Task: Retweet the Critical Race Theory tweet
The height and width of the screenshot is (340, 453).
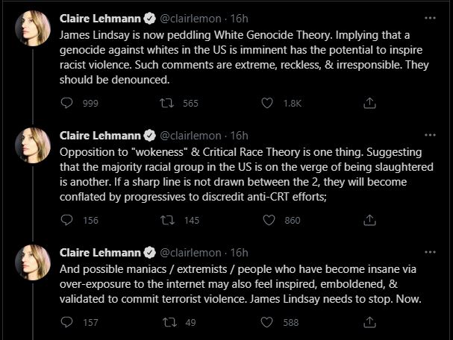Action: [x=167, y=220]
